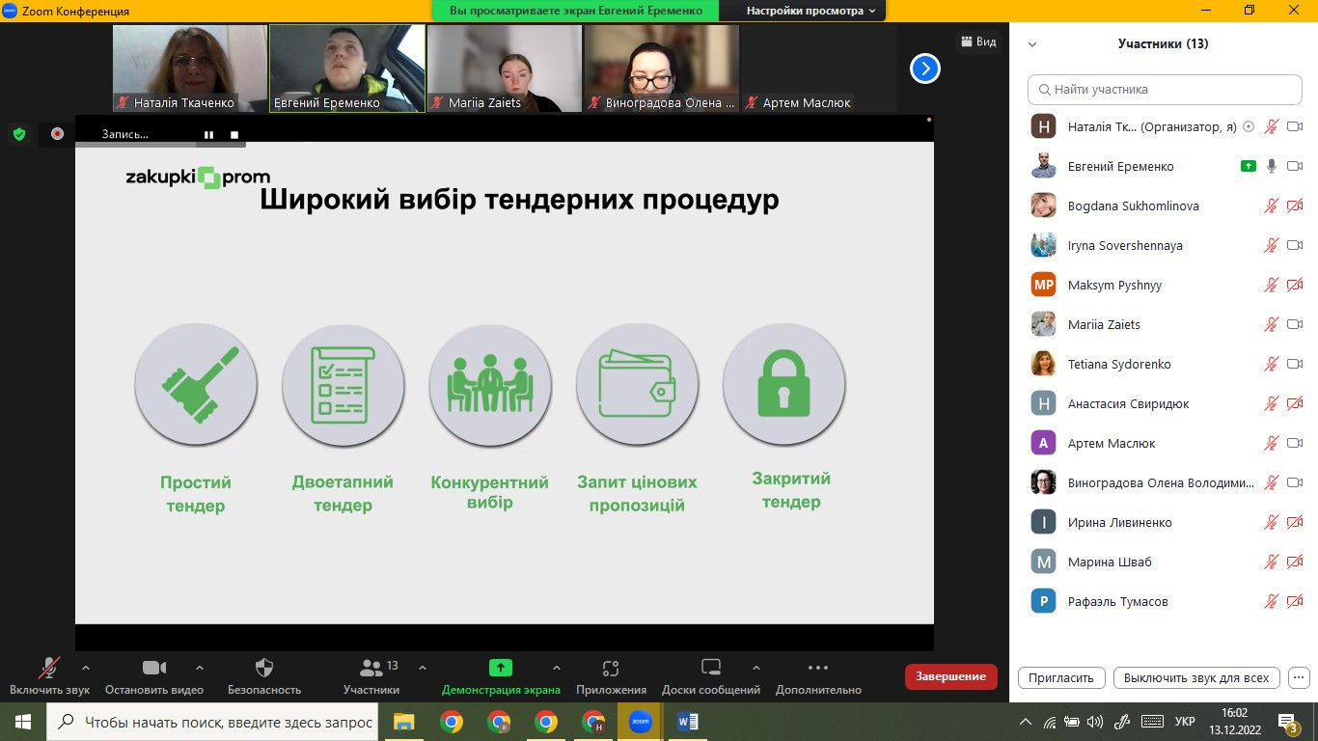
Task: Select Анастасия Свиридюк in participants list
Action: 1164,403
